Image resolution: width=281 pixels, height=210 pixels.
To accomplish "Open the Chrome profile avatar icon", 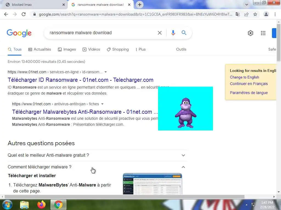I will 266,14.
